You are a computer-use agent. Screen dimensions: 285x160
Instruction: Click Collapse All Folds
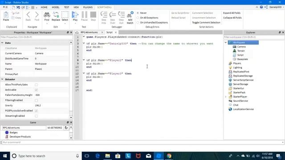(x=232, y=18)
